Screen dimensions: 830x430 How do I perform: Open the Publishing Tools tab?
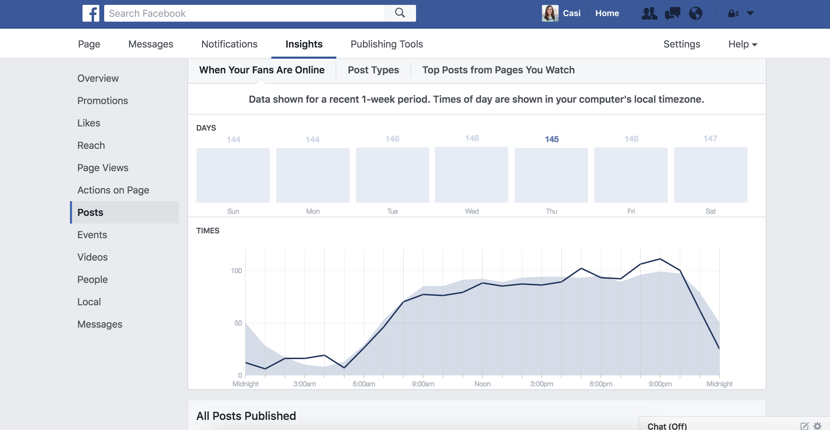[387, 44]
